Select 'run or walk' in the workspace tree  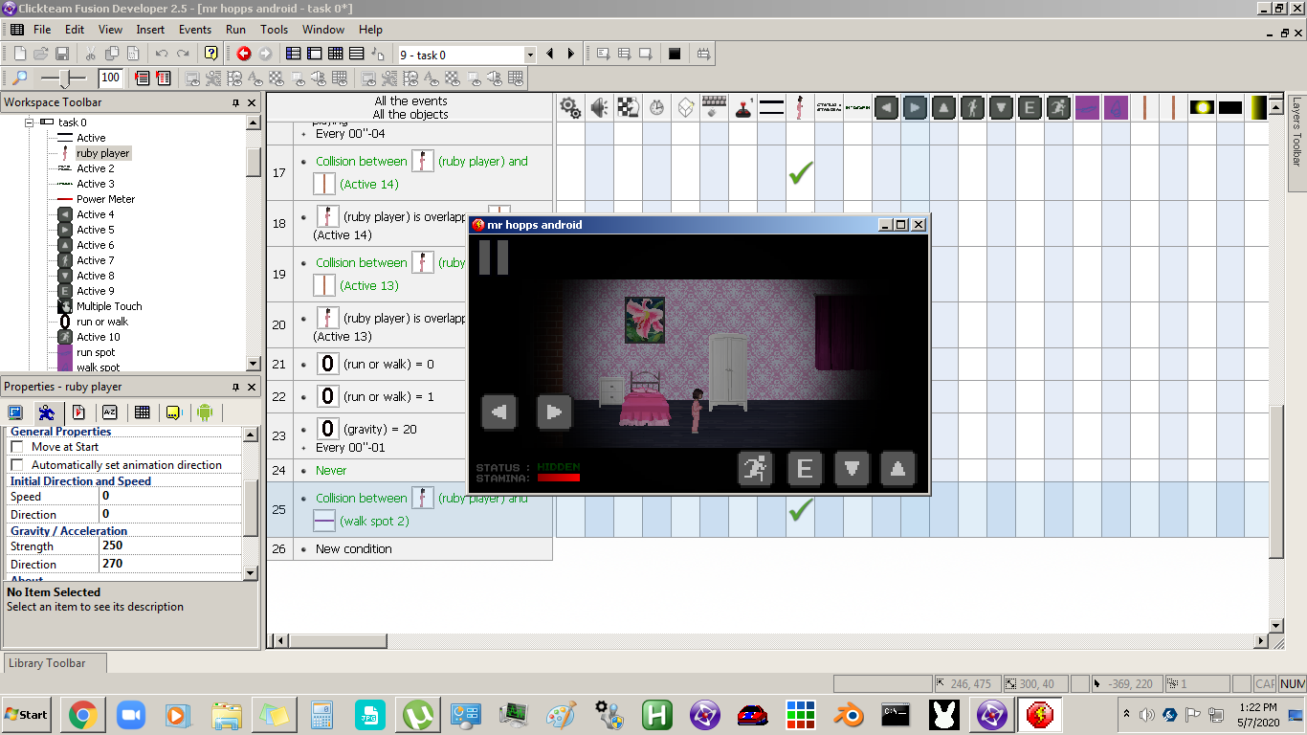click(x=102, y=322)
